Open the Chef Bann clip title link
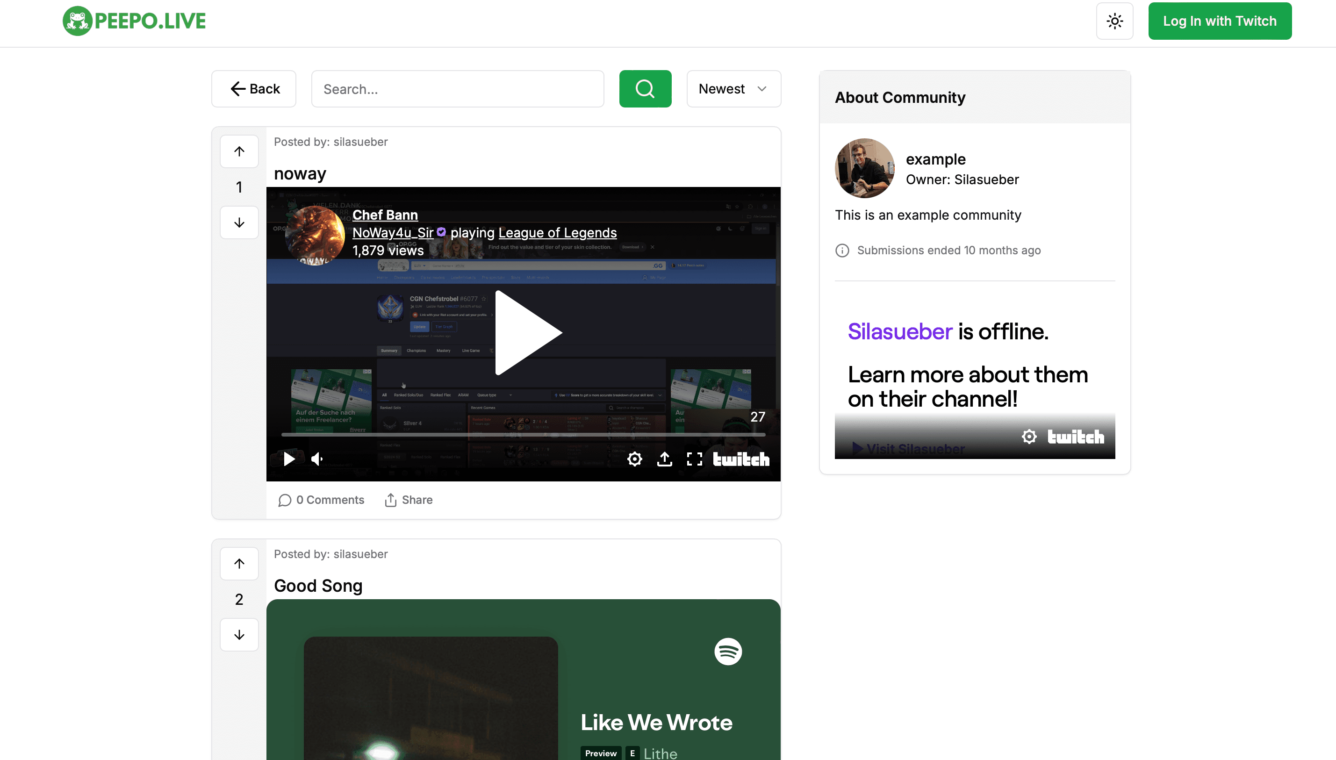Viewport: 1336px width, 760px height. click(385, 215)
